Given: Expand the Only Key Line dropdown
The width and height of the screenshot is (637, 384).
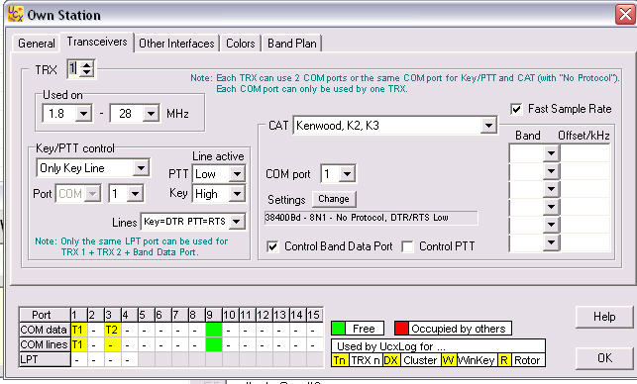Looking at the screenshot, I should pos(141,167).
